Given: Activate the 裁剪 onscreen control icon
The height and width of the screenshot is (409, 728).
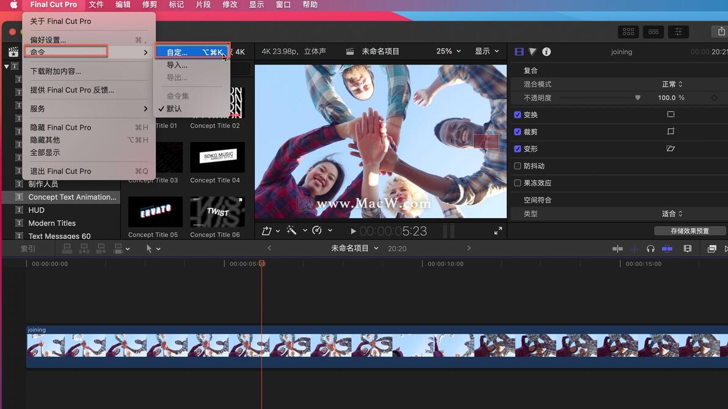Looking at the screenshot, I should point(671,132).
